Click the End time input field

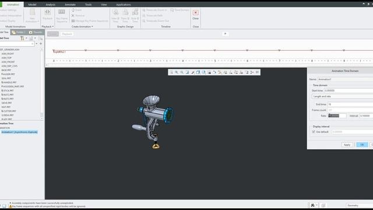tap(350, 104)
